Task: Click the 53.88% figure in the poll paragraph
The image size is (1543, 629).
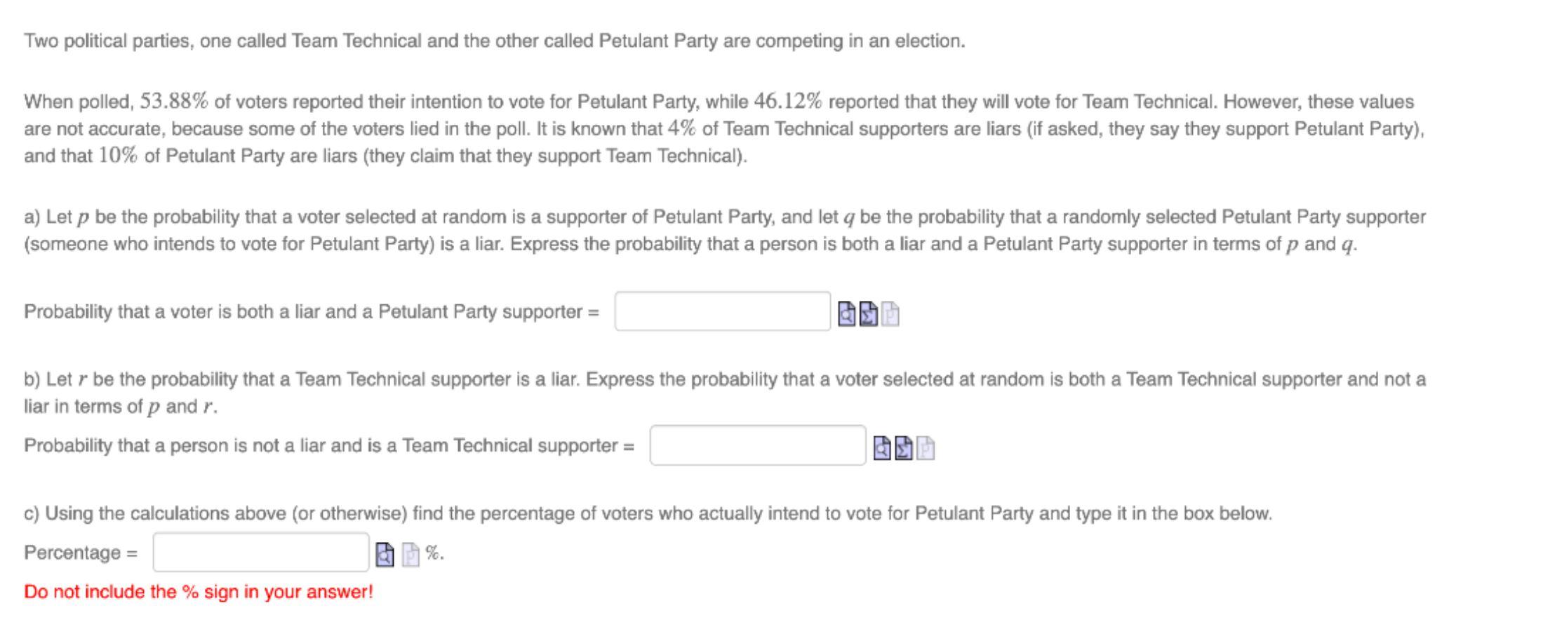Action: tap(174, 102)
